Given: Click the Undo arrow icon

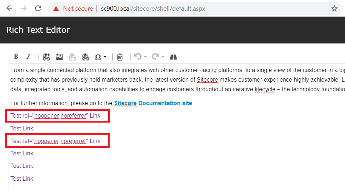Looking at the screenshot, I should pyautogui.click(x=138, y=57).
